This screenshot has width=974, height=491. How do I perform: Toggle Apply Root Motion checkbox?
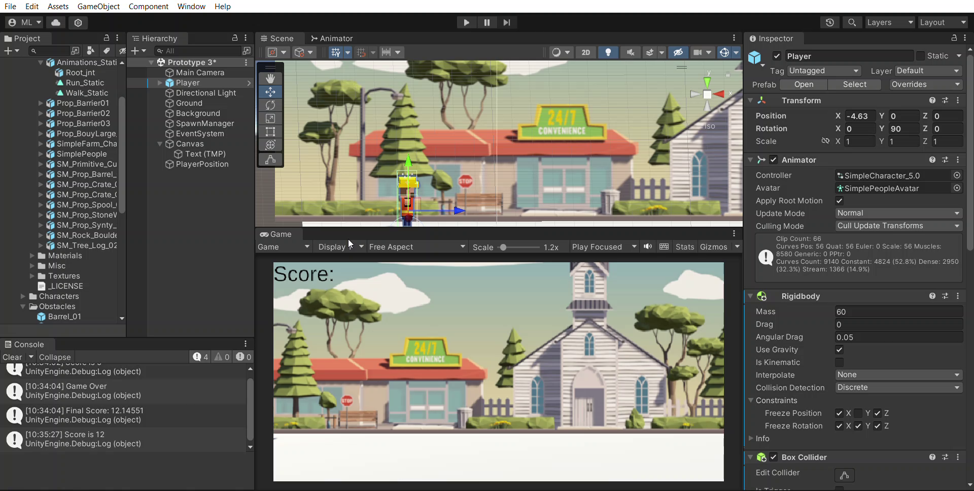coord(840,200)
